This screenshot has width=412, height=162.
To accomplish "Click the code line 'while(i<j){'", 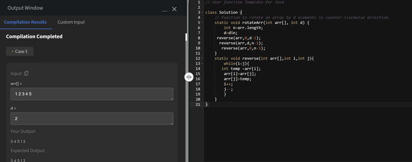I will click(x=236, y=63).
